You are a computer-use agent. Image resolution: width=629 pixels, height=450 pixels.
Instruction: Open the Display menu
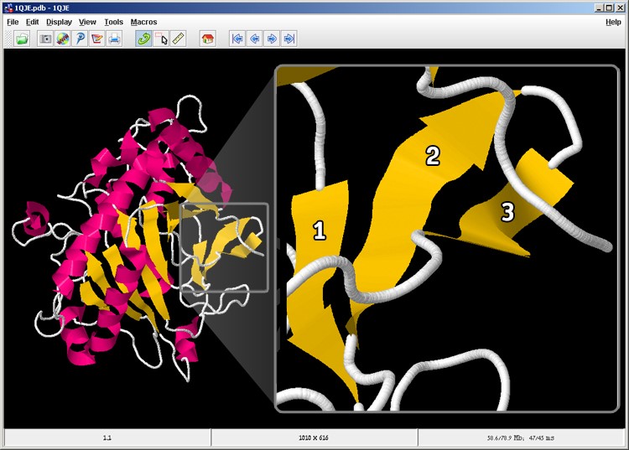coord(59,22)
